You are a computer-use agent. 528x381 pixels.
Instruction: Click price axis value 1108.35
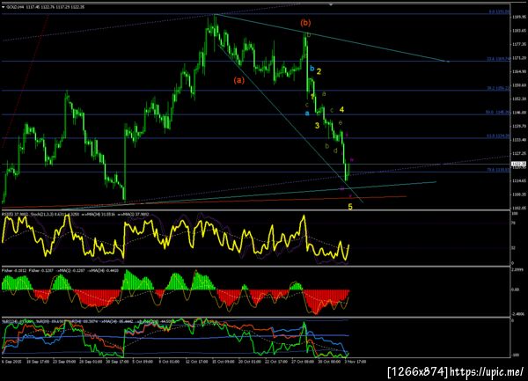click(519, 194)
